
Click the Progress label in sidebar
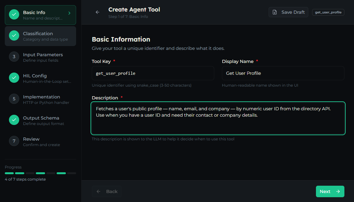13,167
